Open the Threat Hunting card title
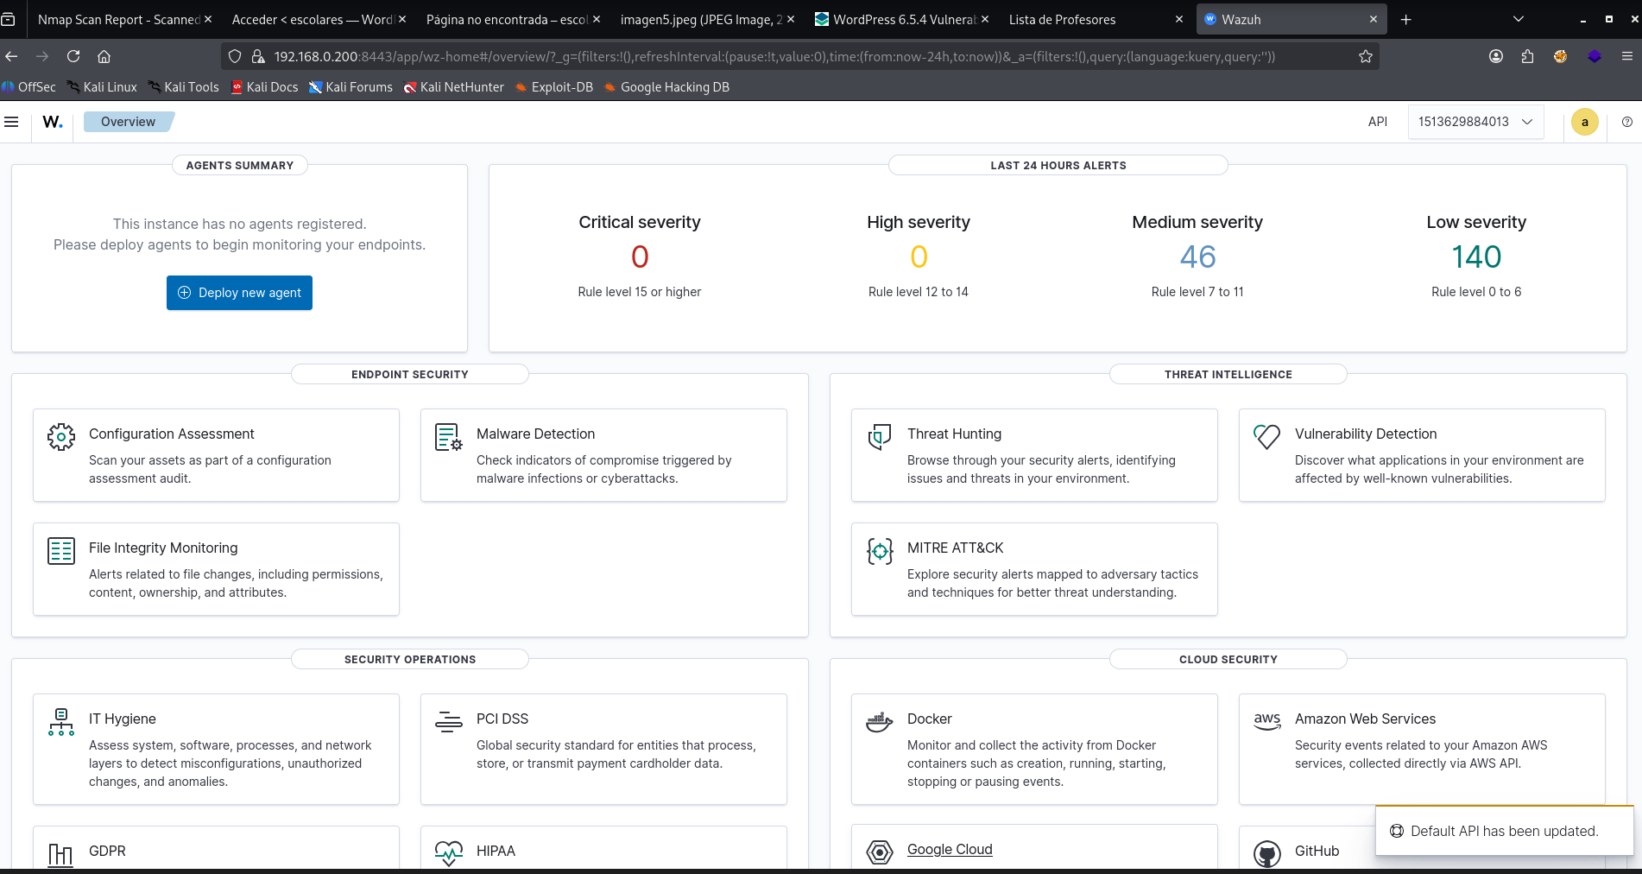This screenshot has width=1642, height=874. [x=954, y=434]
